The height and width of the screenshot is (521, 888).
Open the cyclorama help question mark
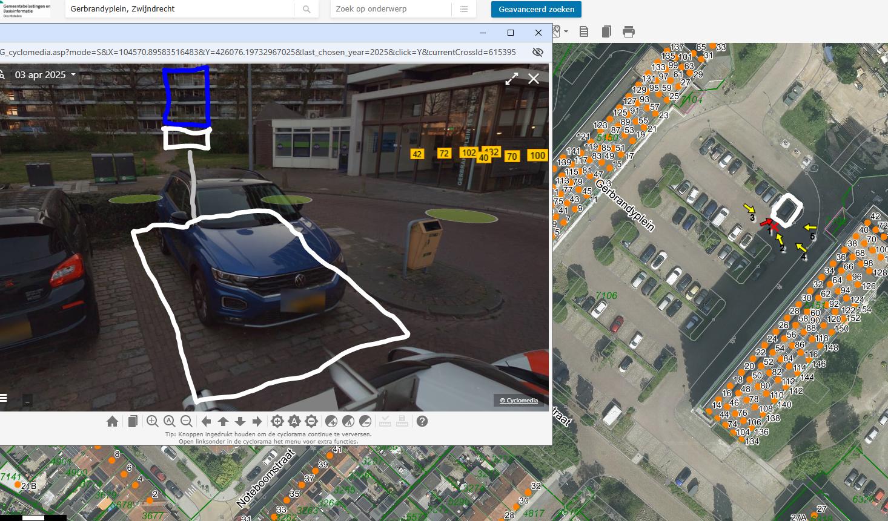[x=422, y=422]
